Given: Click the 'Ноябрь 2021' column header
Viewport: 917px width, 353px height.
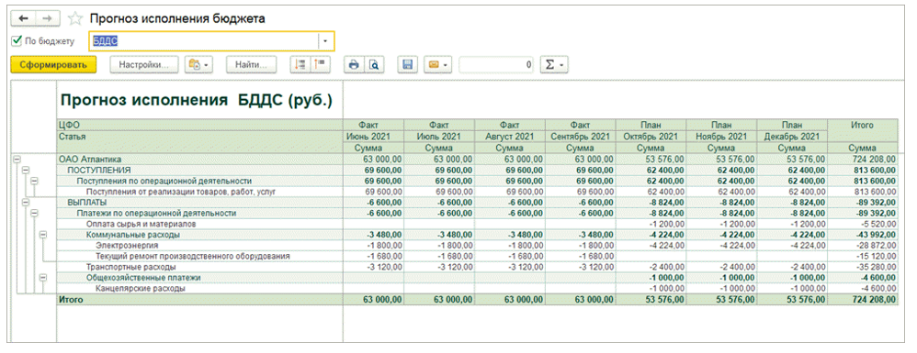Looking at the screenshot, I should pyautogui.click(x=721, y=138).
